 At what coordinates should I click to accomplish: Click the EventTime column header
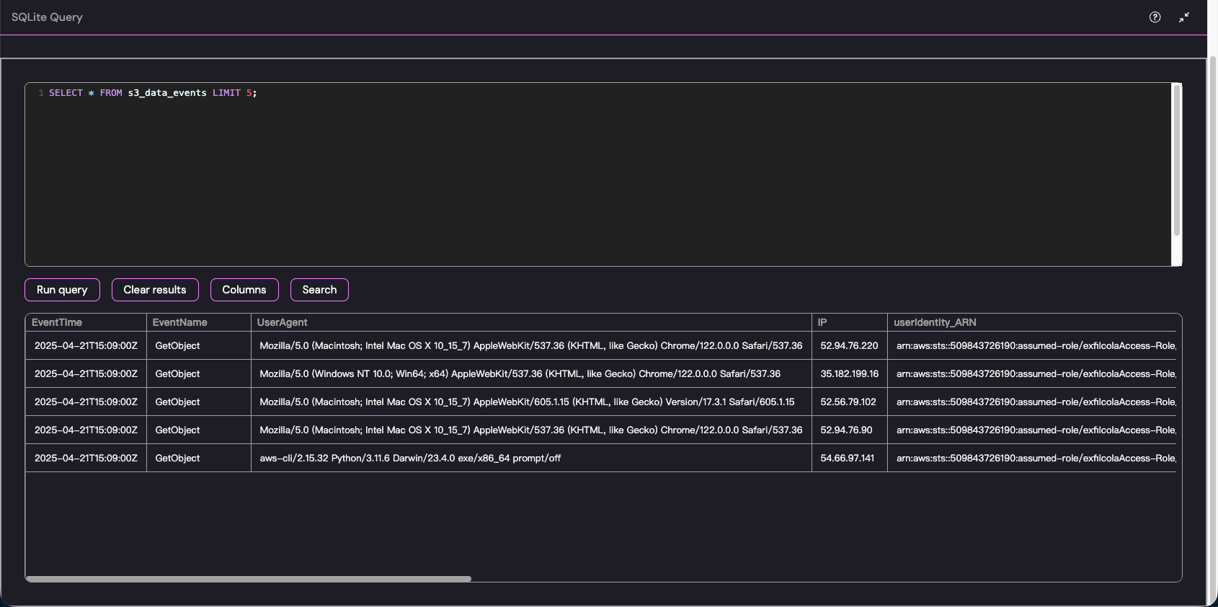(57, 322)
